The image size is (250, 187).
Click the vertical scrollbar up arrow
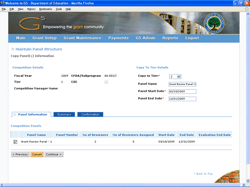click(x=248, y=14)
